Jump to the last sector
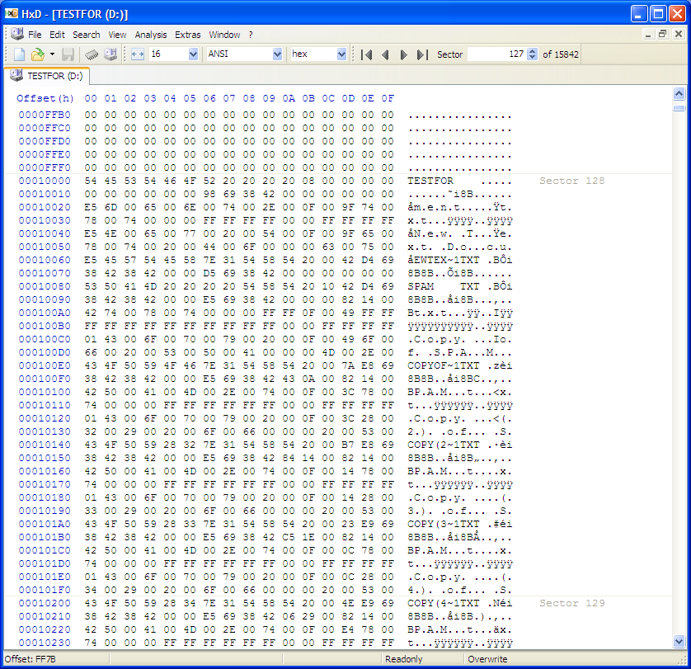The image size is (691, 669). pos(422,54)
